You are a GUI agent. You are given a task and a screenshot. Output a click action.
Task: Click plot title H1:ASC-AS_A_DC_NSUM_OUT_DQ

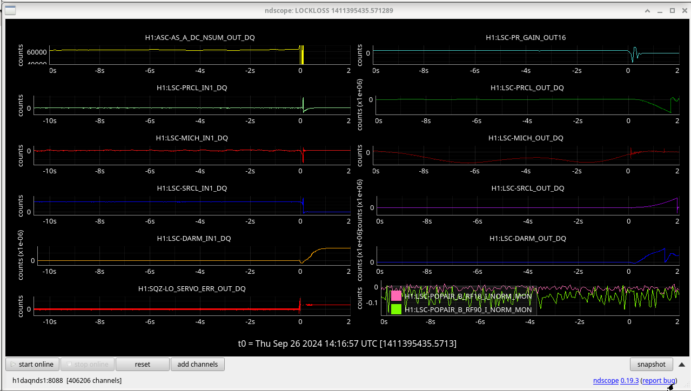[x=200, y=38]
